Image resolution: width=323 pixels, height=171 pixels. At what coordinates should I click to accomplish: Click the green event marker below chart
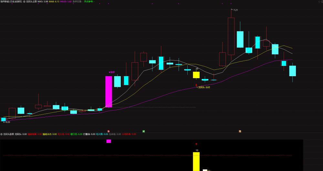click(x=144, y=131)
